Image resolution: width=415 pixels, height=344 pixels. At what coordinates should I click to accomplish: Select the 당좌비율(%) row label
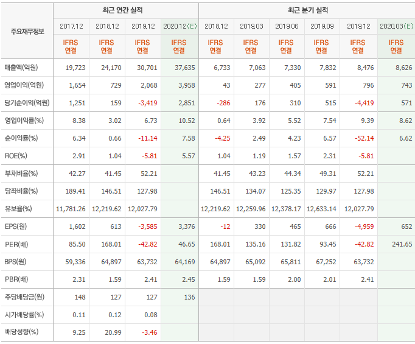(21, 191)
